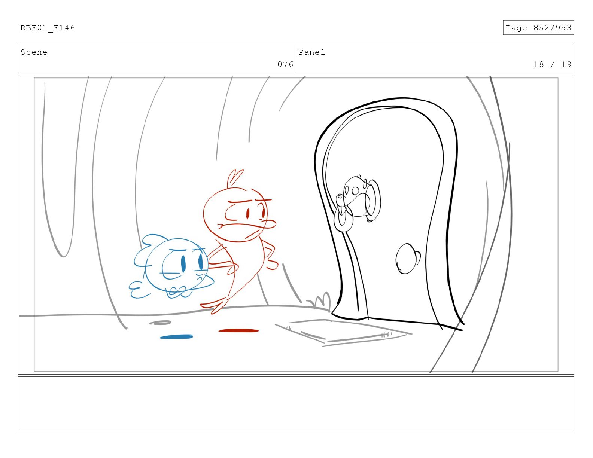Click the storyboard drawing panel thumbnail

[x=296, y=225]
